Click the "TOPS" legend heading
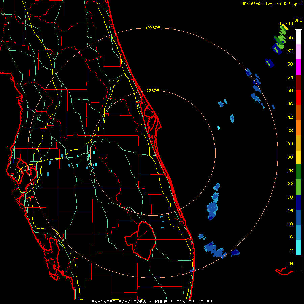This screenshot has width=304, height=304. coord(297,20)
